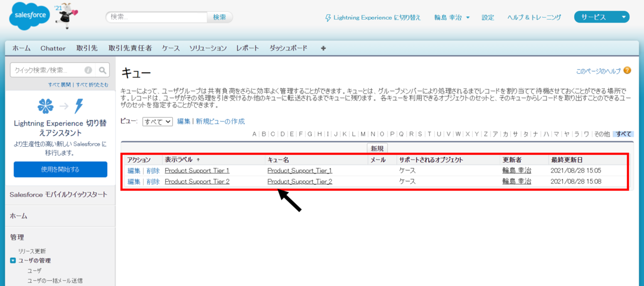This screenshot has width=644, height=286.
Task: Click 使用を開始する button
Action: 60,169
